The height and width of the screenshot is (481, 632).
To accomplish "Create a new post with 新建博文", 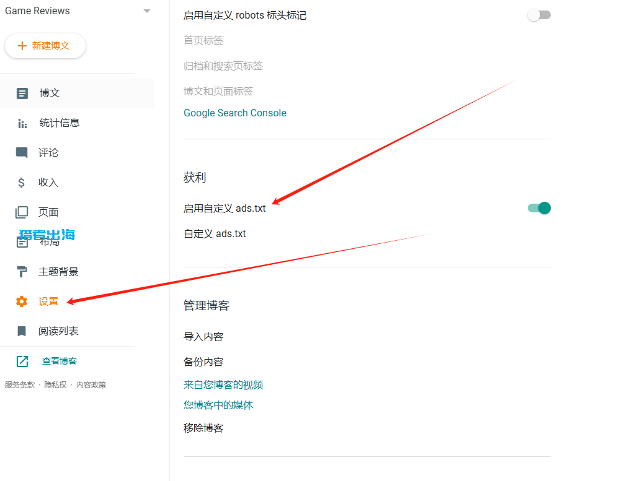I will point(45,46).
